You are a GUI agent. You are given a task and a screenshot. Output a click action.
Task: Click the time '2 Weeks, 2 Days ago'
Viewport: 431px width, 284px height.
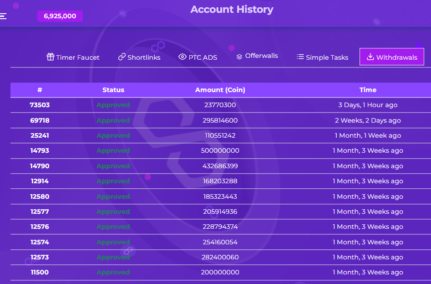click(368, 120)
